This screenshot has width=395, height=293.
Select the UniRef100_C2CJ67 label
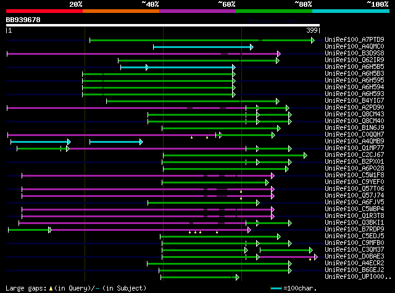(x=354, y=155)
